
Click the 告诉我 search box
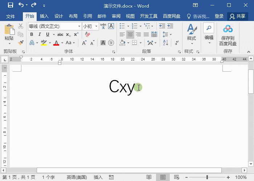click(198, 16)
